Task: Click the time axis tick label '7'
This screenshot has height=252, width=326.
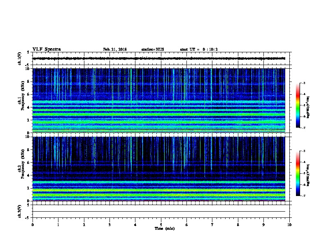Action: coord(212,225)
